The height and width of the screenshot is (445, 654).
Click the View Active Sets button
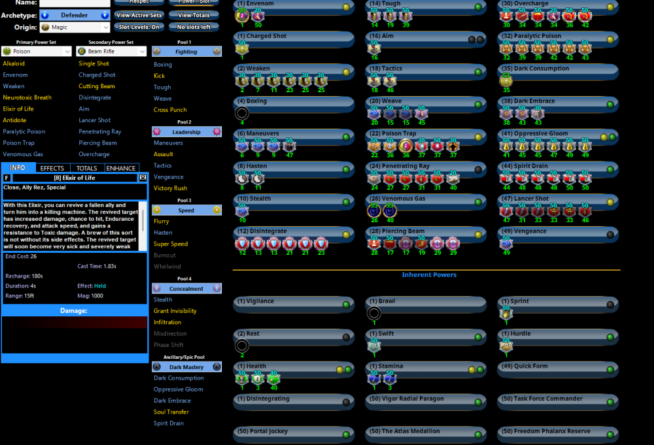(139, 15)
